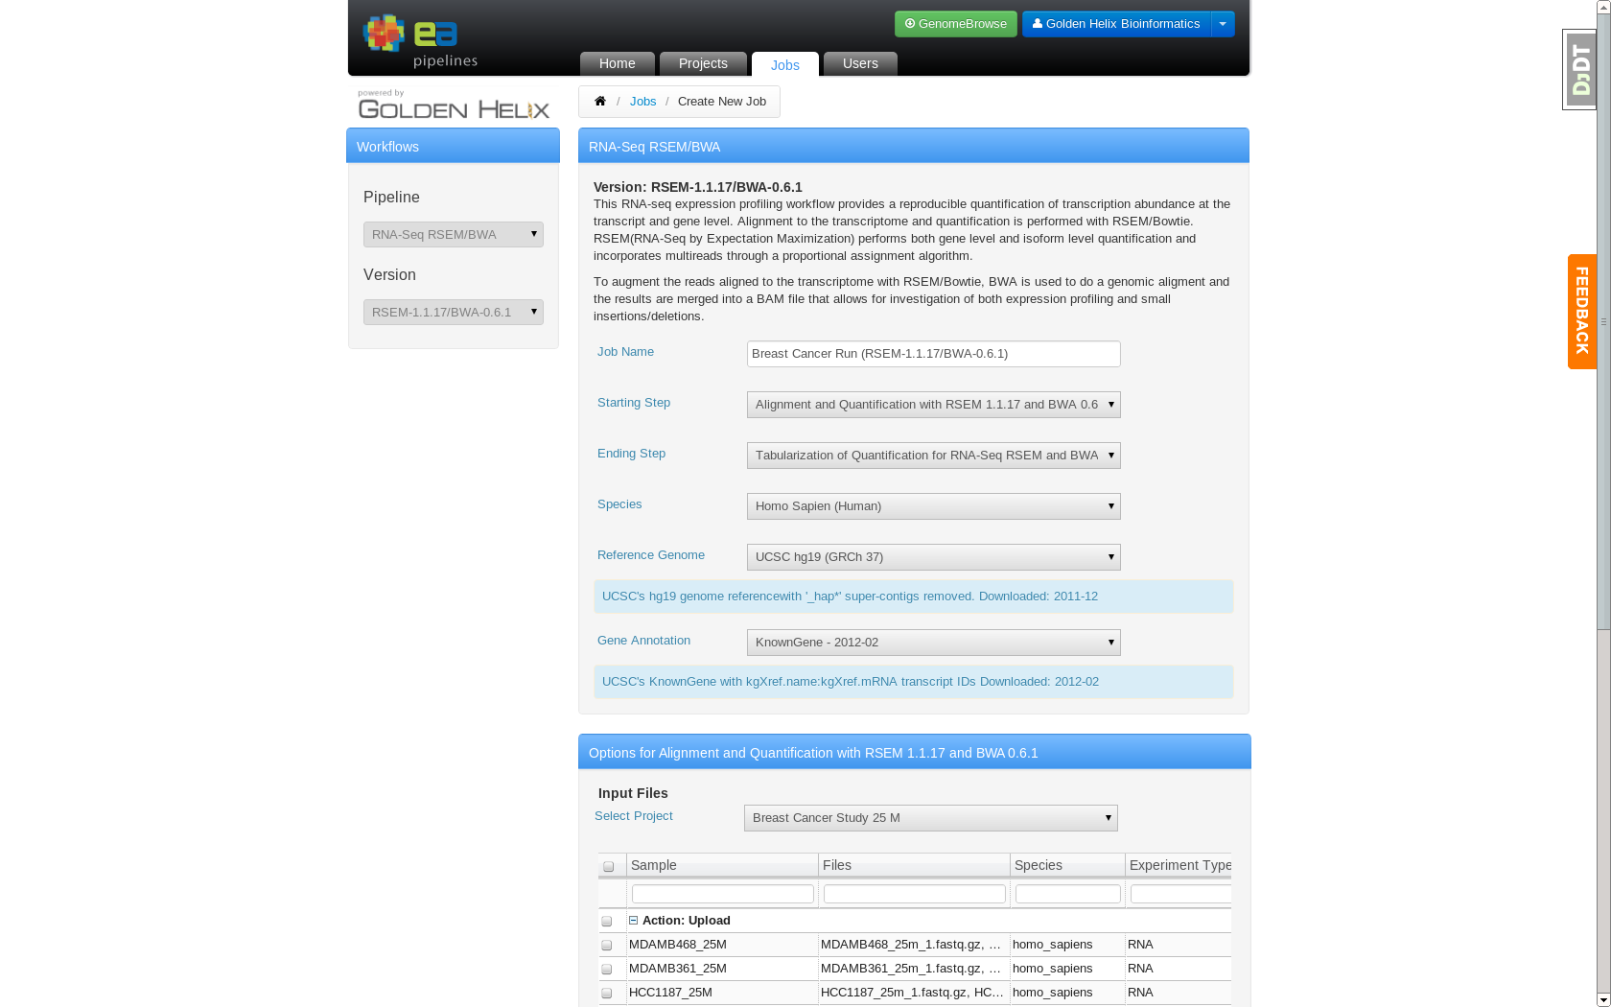Toggle the select-all checkbox in table header

coord(608,866)
